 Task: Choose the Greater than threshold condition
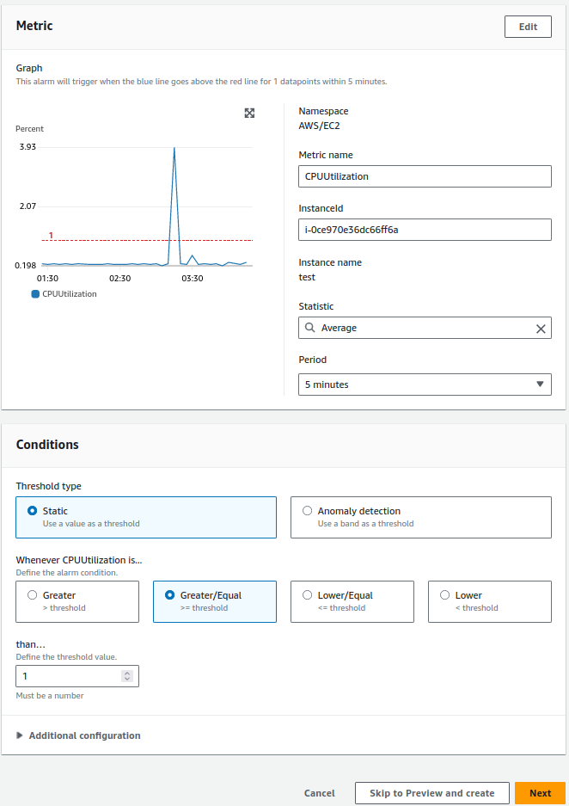(x=77, y=601)
